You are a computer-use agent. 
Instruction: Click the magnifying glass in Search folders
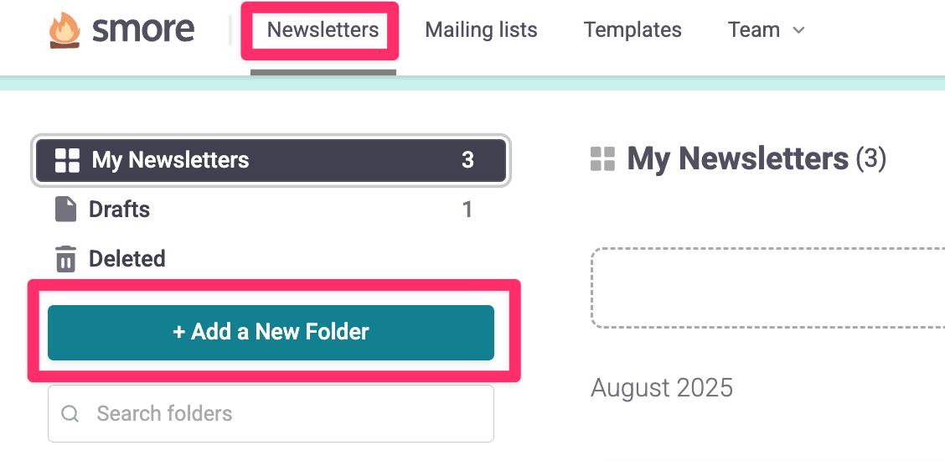70,413
